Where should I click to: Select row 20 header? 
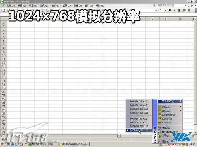point(4,92)
